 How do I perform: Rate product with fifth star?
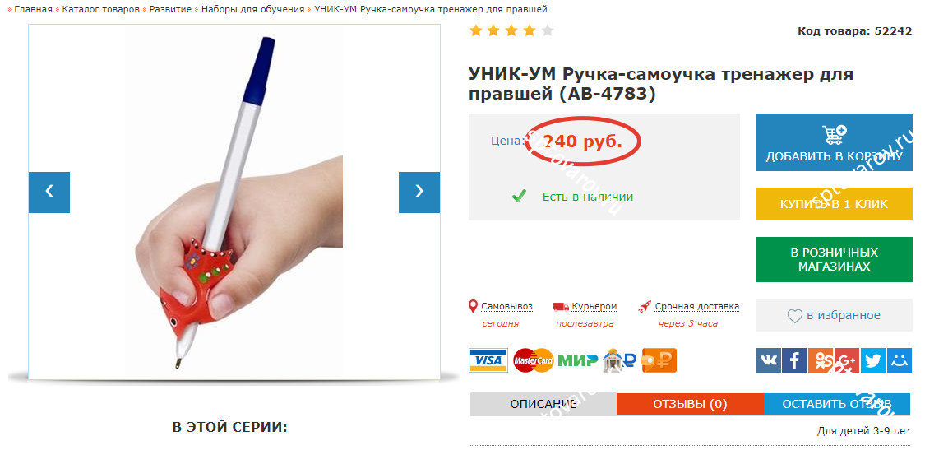point(548,30)
